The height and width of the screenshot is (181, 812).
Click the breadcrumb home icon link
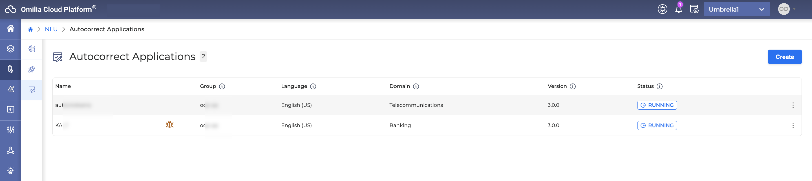[x=30, y=29]
